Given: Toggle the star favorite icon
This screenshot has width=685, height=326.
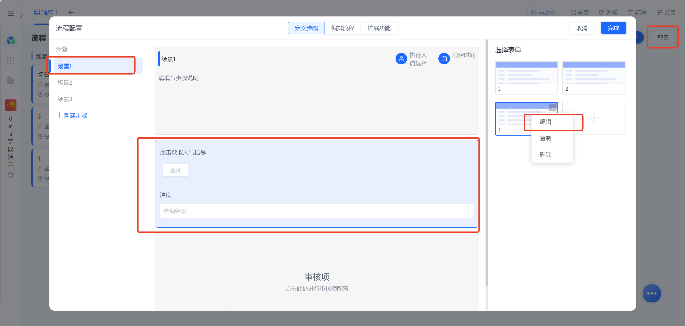Looking at the screenshot, I should tap(10, 175).
